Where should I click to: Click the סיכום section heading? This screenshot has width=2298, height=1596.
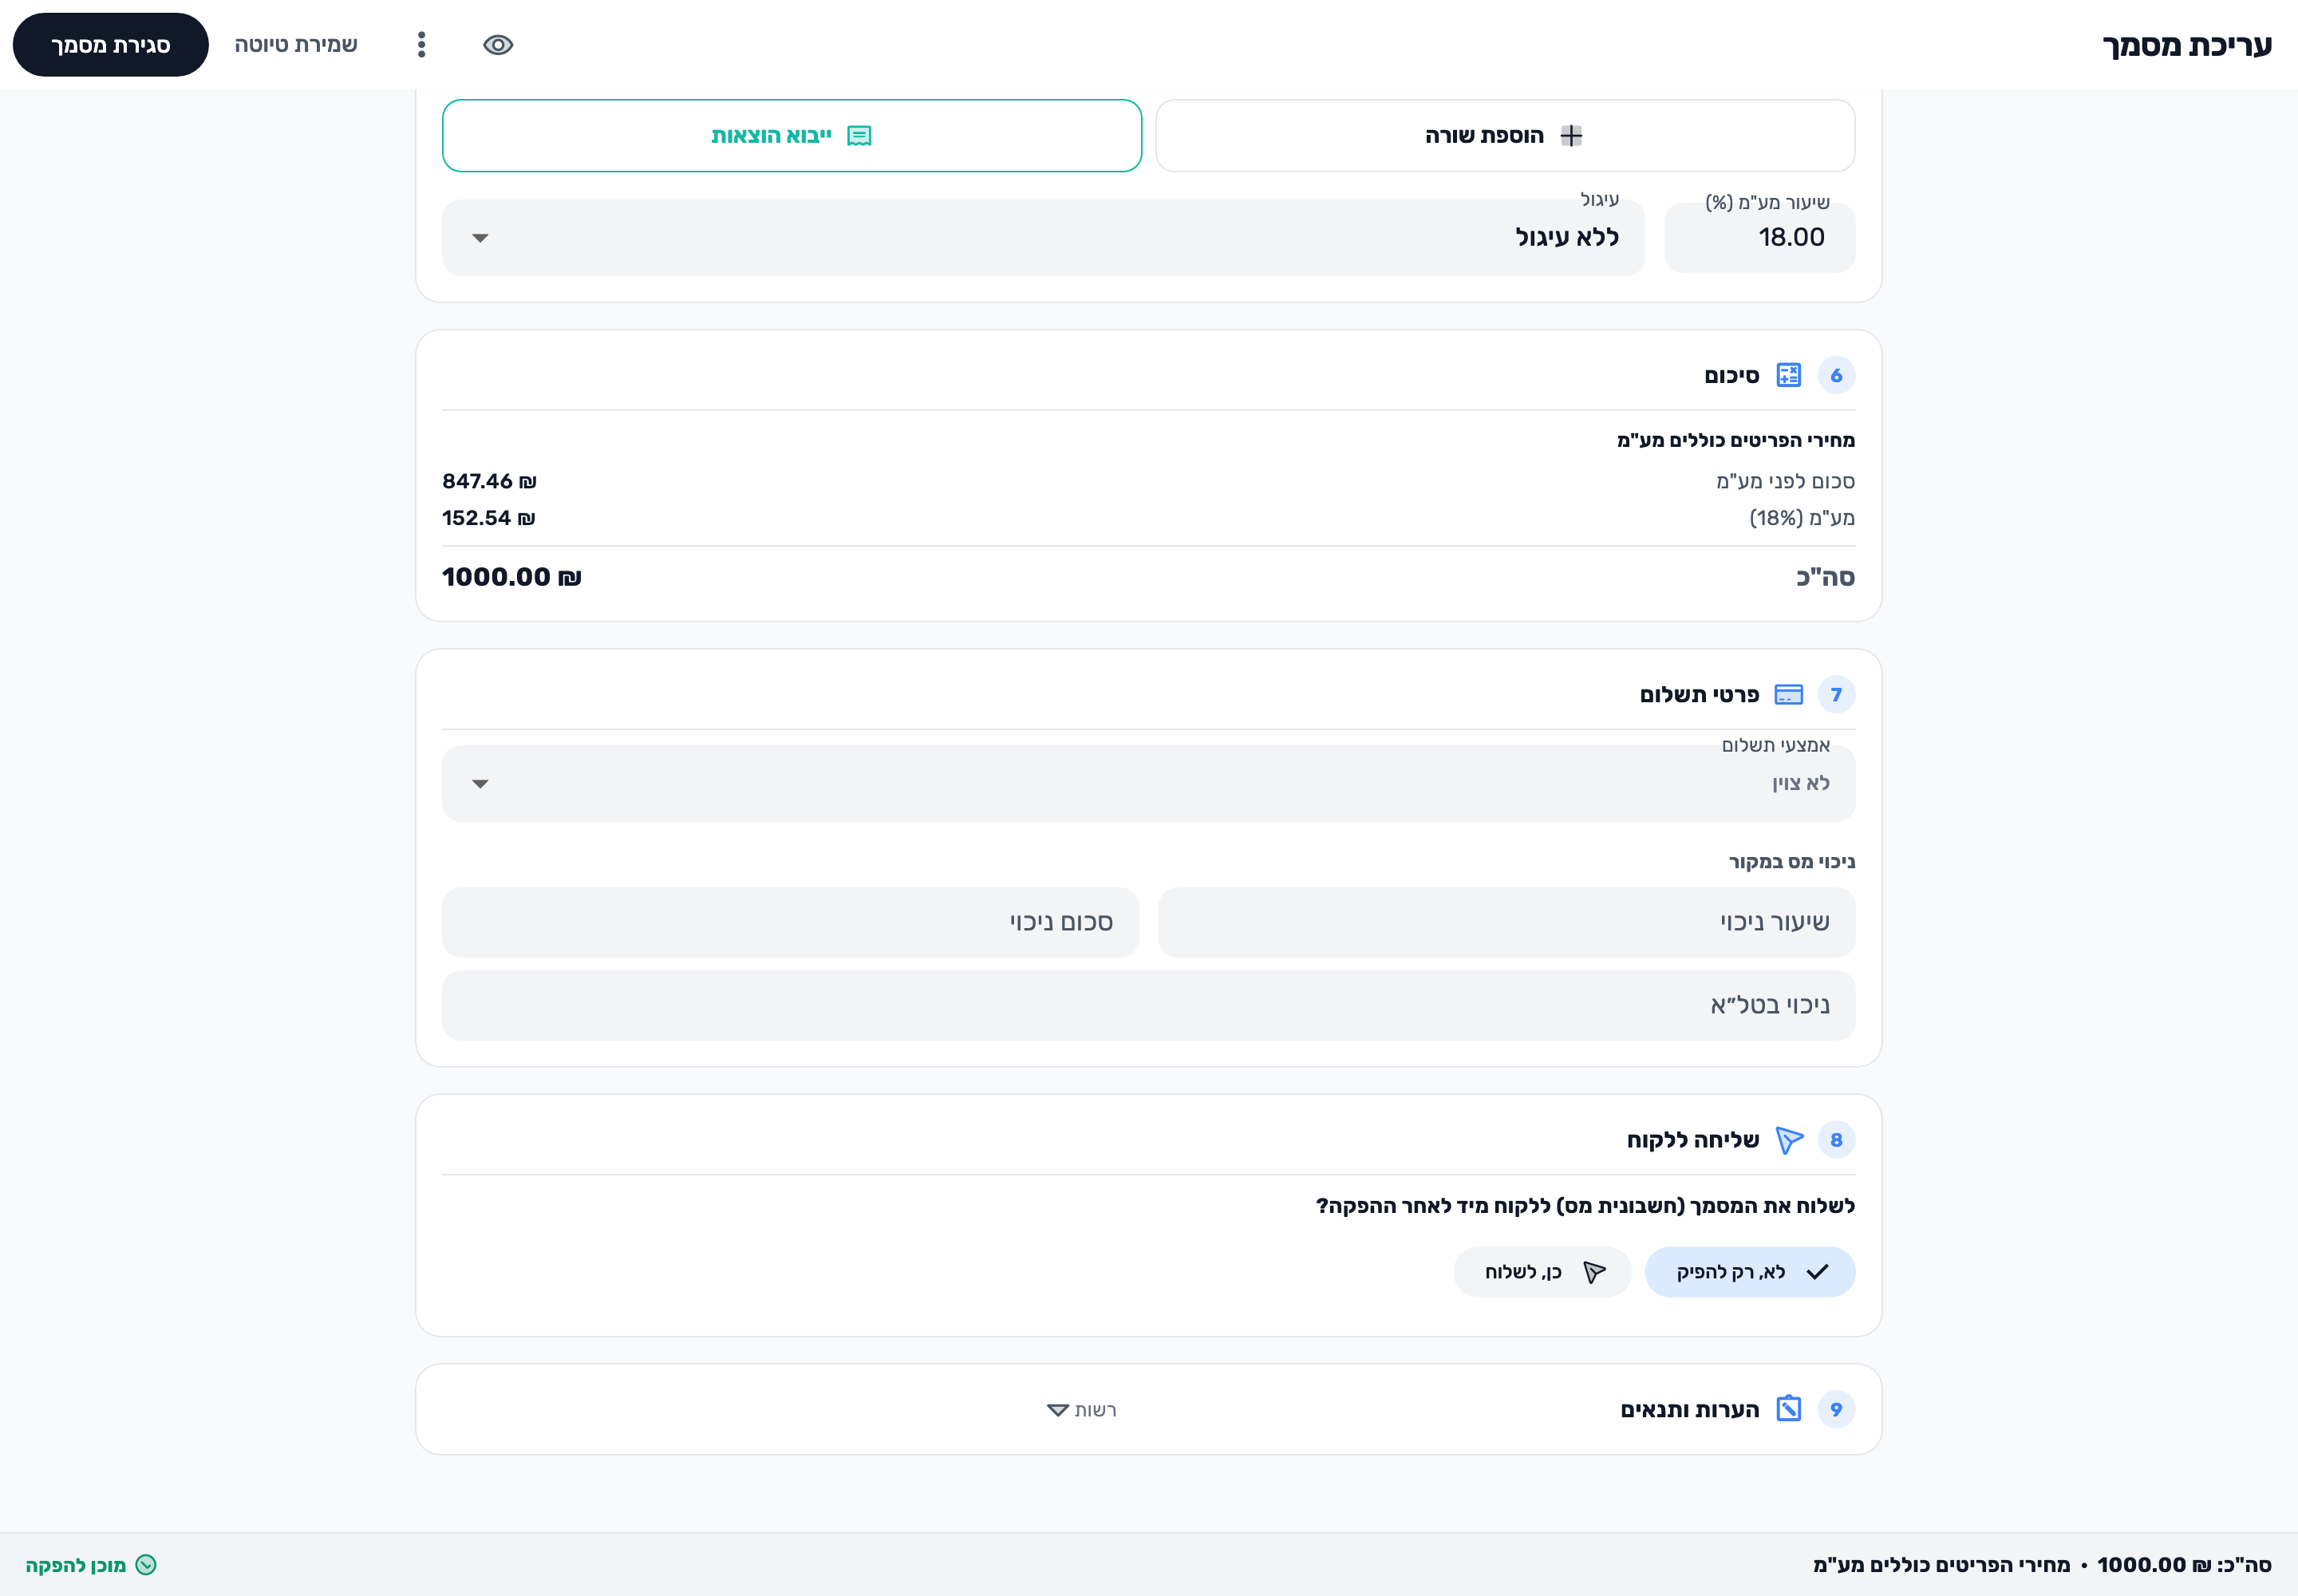click(1732, 376)
